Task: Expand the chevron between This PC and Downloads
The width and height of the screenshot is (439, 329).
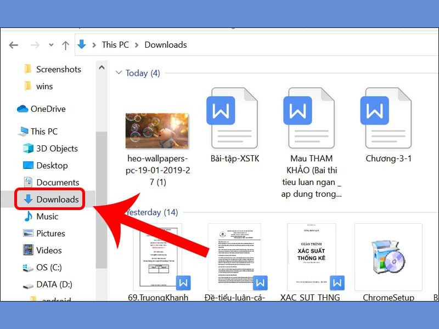Action: 137,45
